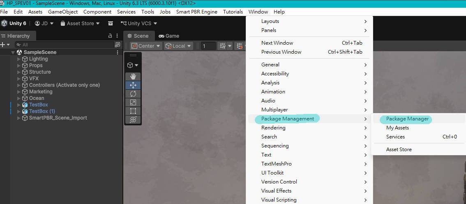This screenshot has height=204, width=466.
Task: Switch to the Game tab
Action: point(169,36)
